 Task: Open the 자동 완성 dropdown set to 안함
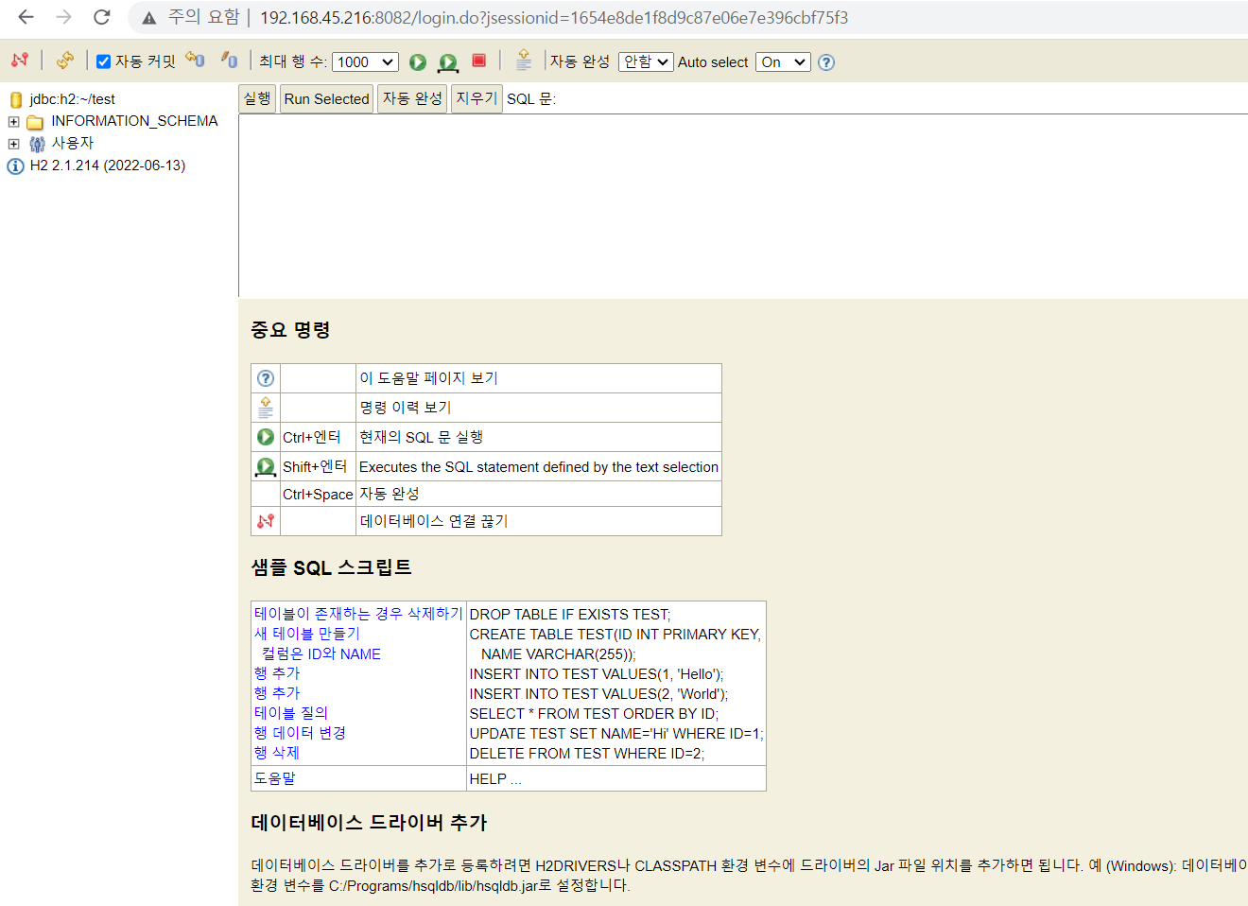click(646, 61)
